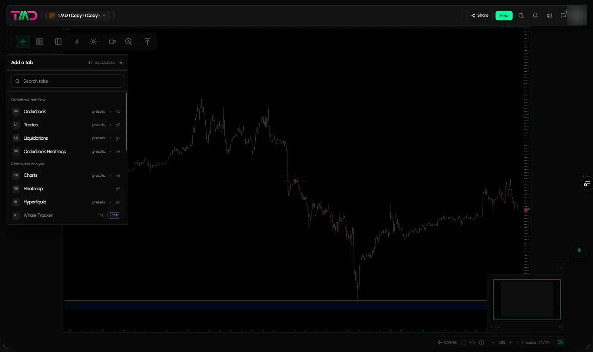Viewport: 593px width, 352px height.
Task: Toggle the sidebar panel icon in toolbar
Action: (58, 41)
